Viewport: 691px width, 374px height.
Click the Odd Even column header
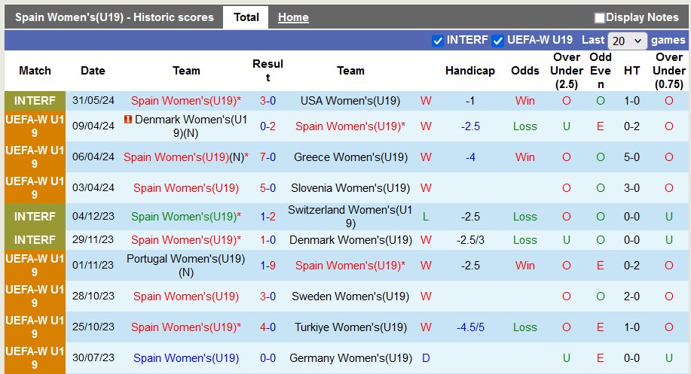pyautogui.click(x=601, y=71)
